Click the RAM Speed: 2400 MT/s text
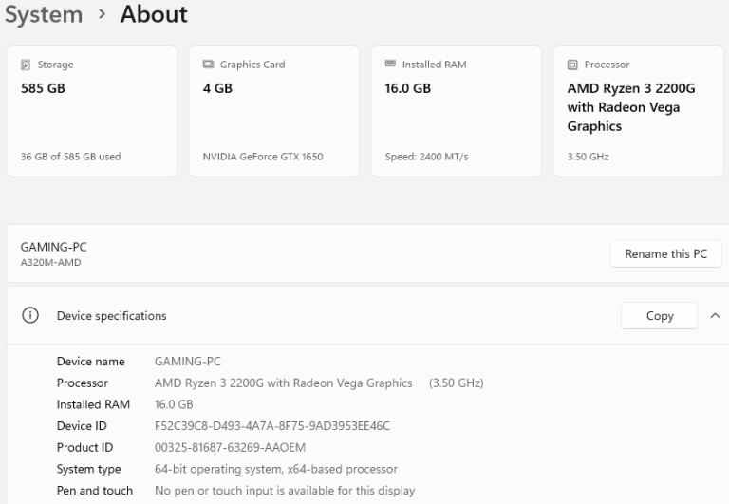The height and width of the screenshot is (504, 729). pyautogui.click(x=426, y=157)
